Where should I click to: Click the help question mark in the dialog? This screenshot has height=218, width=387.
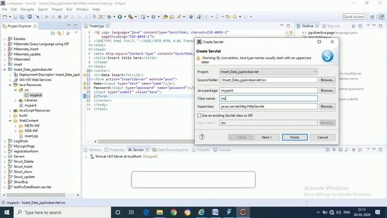coord(202,137)
